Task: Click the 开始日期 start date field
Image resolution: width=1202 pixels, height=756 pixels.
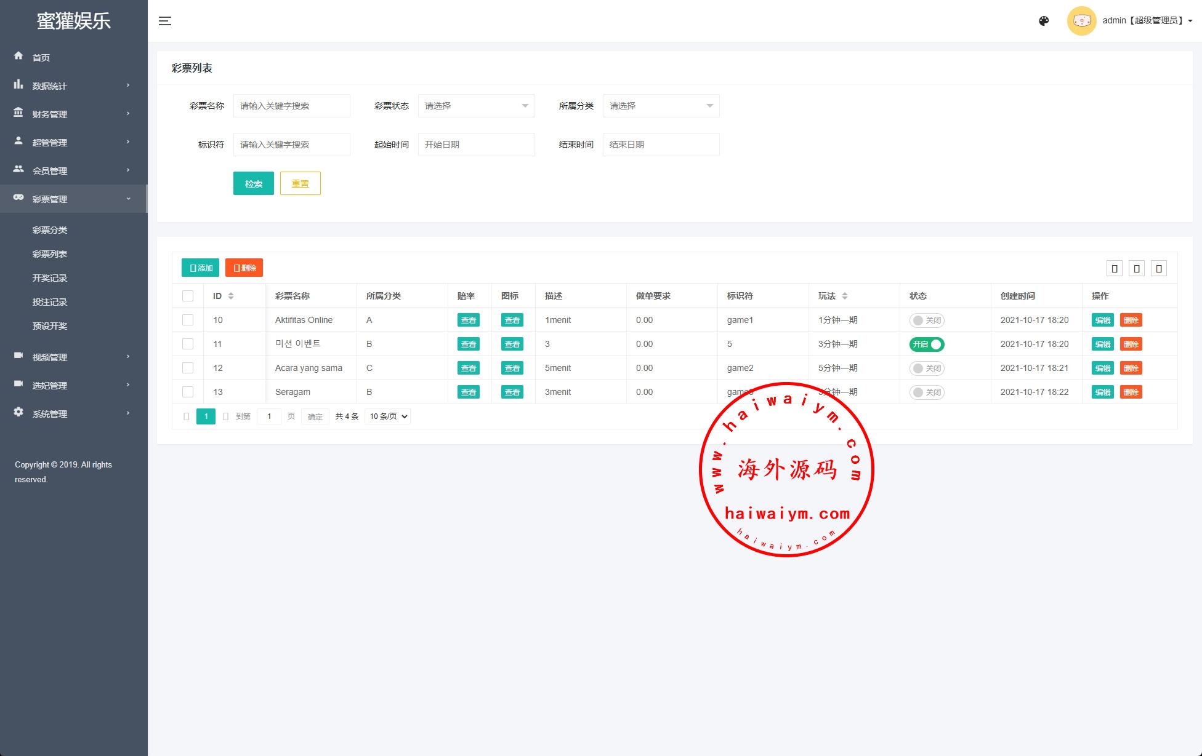Action: pyautogui.click(x=476, y=145)
